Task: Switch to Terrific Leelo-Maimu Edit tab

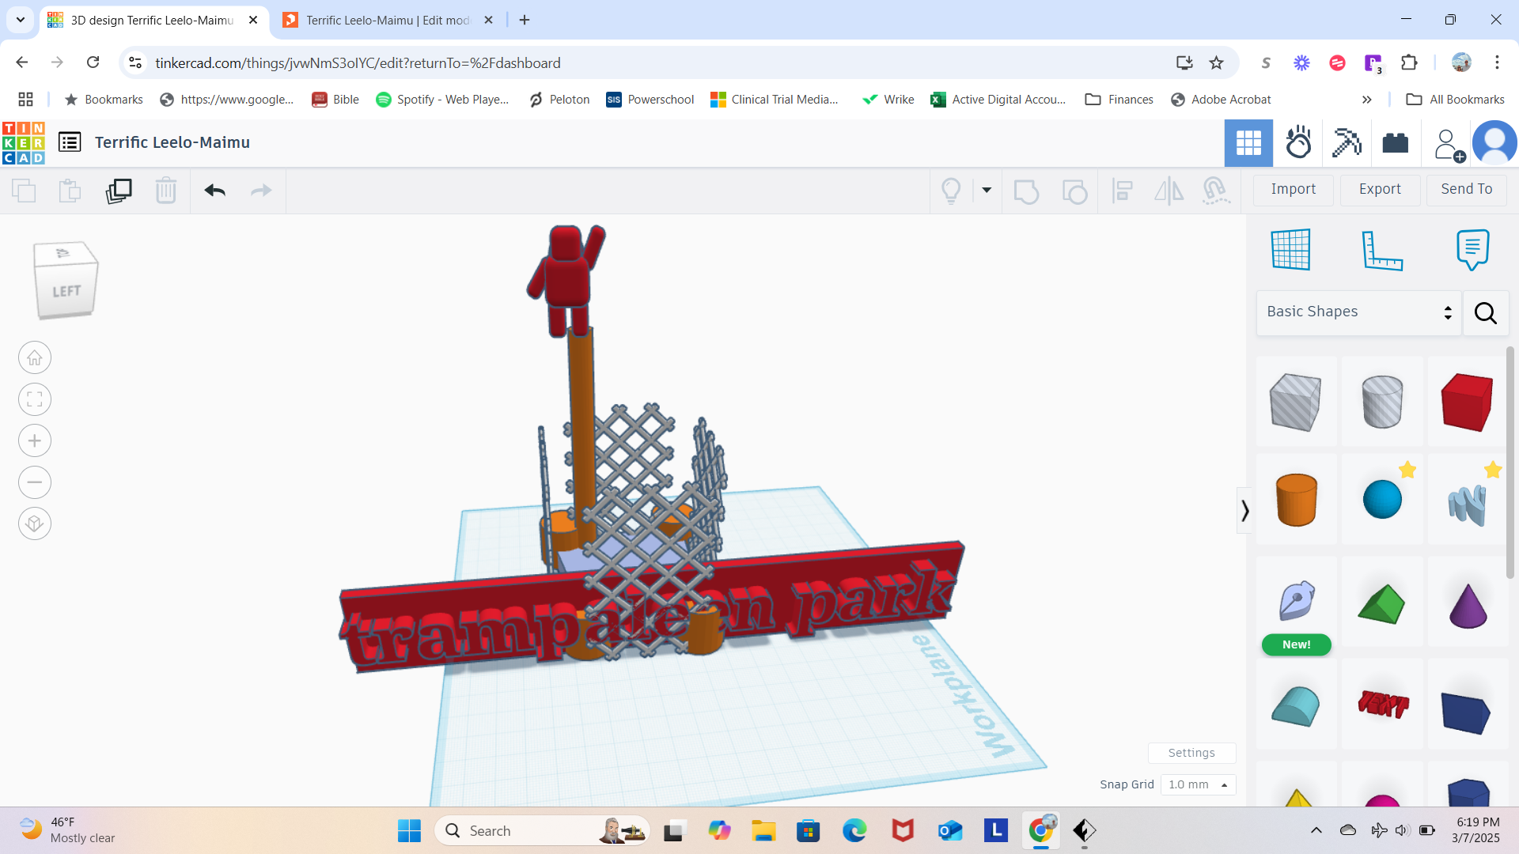Action: (388, 21)
